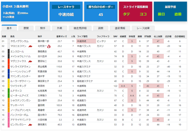Click the pink frame color for アドマイヤパンドラ
The width and height of the screenshot is (188, 131).
pyautogui.click(x=9, y=120)
